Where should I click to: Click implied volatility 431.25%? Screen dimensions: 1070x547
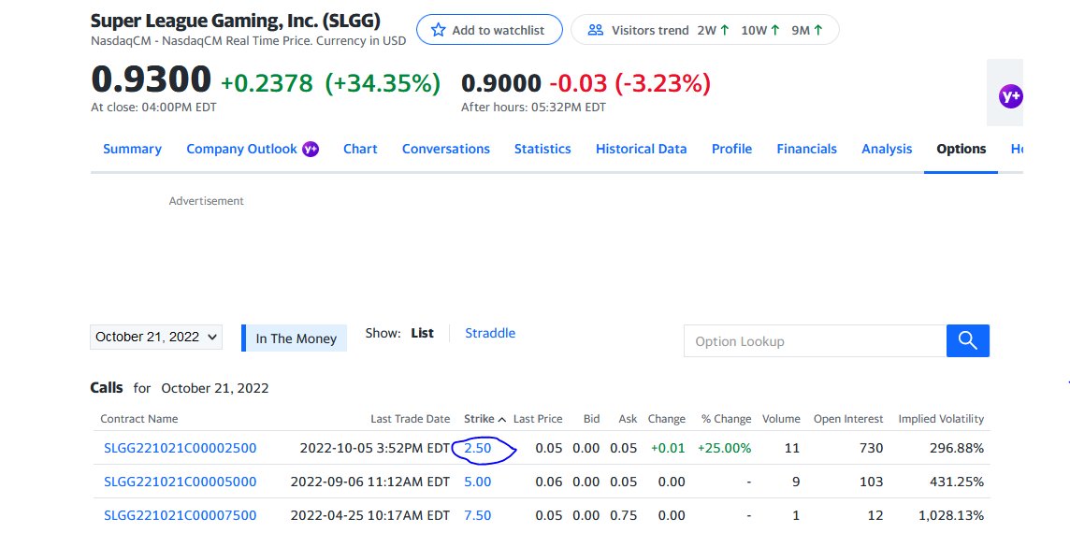(957, 482)
